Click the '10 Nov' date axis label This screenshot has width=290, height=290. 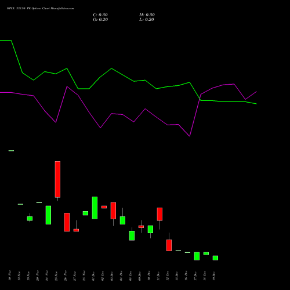click(10, 276)
